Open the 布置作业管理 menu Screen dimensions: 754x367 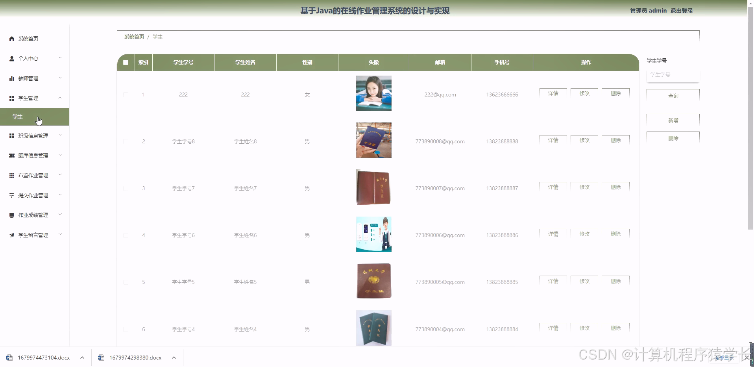point(35,175)
